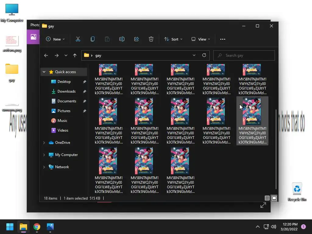Image resolution: width=312 pixels, height=234 pixels.
Task: Click the Rename icon in toolbar
Action: coord(122,39)
